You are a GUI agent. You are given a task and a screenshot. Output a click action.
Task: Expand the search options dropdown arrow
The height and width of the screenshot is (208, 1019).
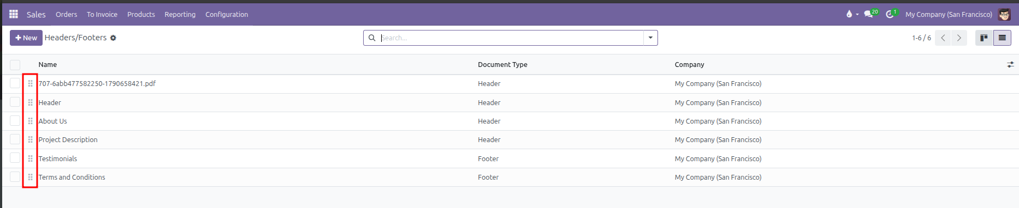click(x=650, y=38)
